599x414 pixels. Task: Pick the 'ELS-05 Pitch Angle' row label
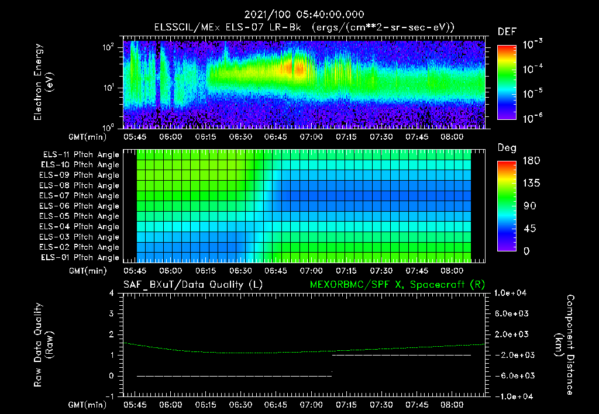point(80,216)
